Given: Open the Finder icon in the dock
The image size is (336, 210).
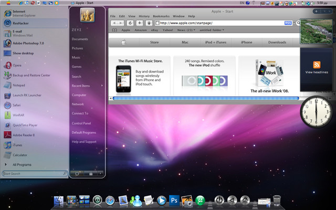Looking at the screenshot, I should (x=59, y=200).
